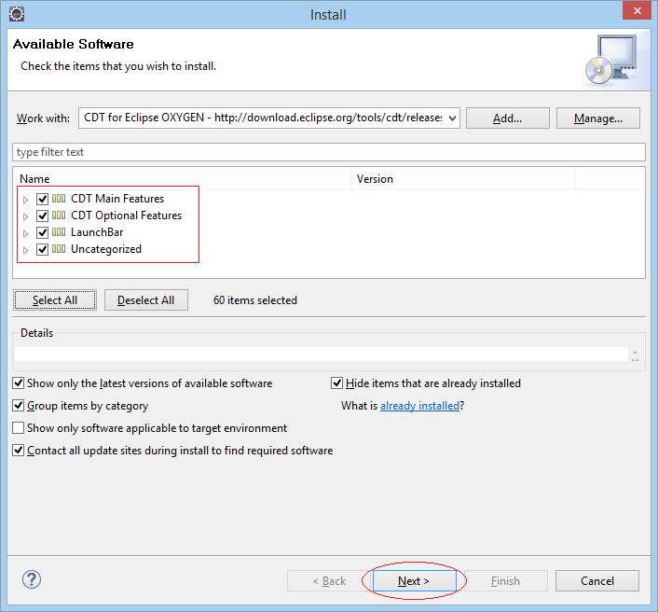The width and height of the screenshot is (658, 612).
Task: Click the Deselect All button
Action: click(145, 299)
